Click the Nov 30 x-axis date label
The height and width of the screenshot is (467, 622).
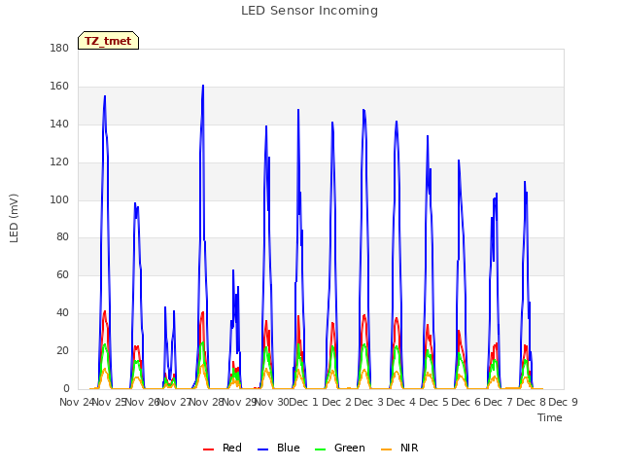tap(272, 402)
